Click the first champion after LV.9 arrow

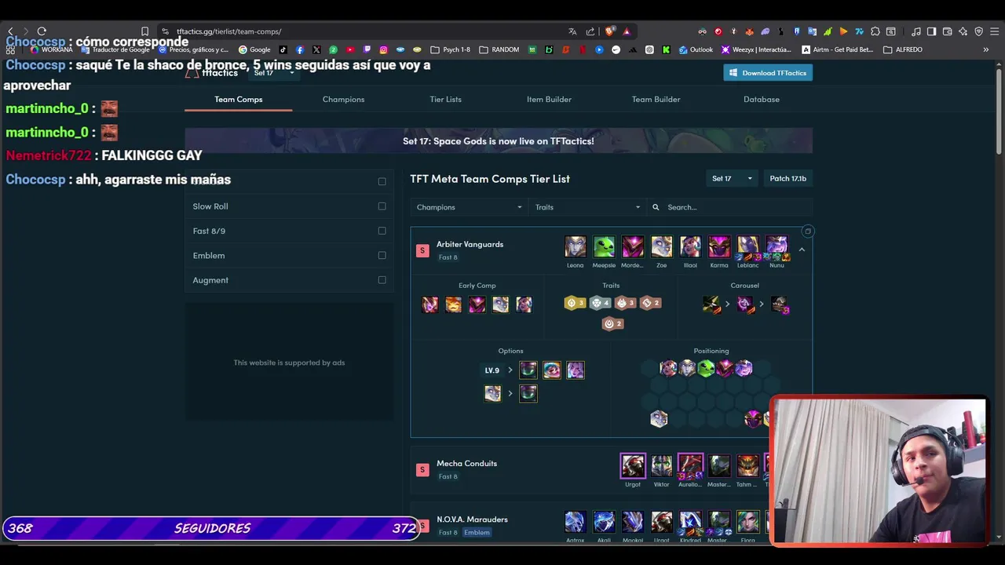[x=528, y=370]
